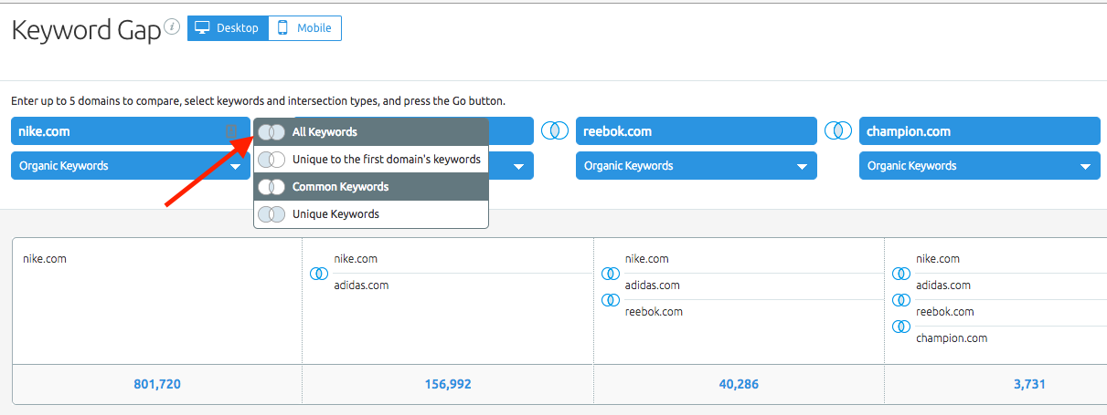Open the 156,992 keywords result
This screenshot has height=415, width=1107.
tap(448, 384)
